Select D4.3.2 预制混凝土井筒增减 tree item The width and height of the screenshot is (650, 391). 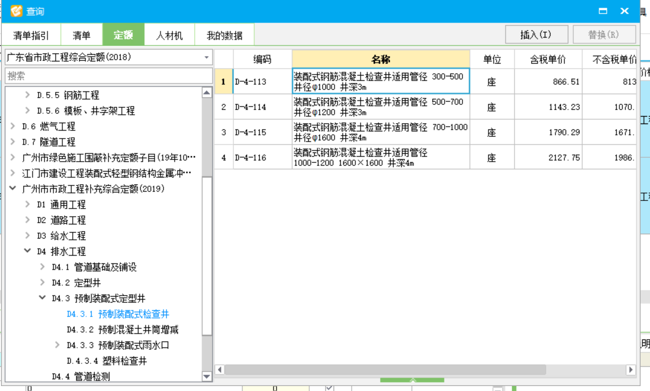pyautogui.click(x=122, y=329)
